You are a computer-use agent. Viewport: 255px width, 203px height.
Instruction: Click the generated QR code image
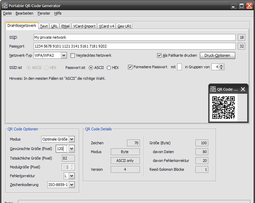[x=223, y=108]
